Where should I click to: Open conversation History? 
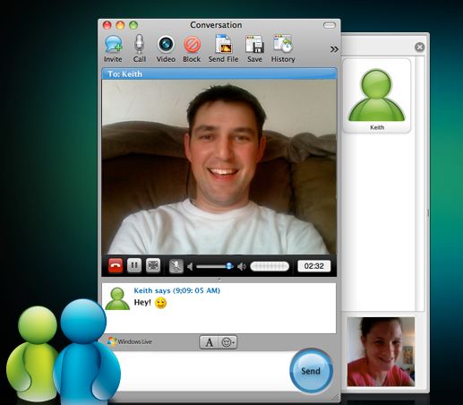(x=283, y=44)
